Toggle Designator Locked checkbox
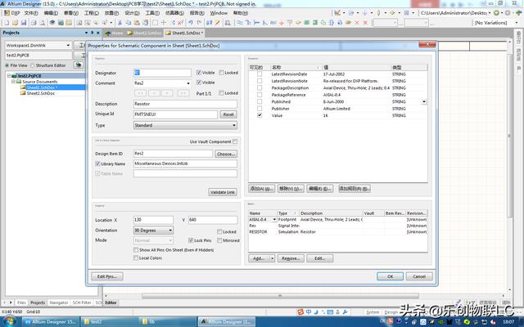The height and width of the screenshot is (327, 524). pos(221,73)
